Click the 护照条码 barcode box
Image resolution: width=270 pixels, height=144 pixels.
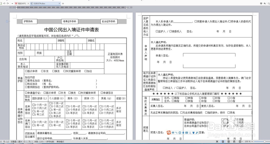click(30, 22)
